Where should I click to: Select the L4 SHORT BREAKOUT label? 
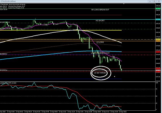(x=100, y=53)
